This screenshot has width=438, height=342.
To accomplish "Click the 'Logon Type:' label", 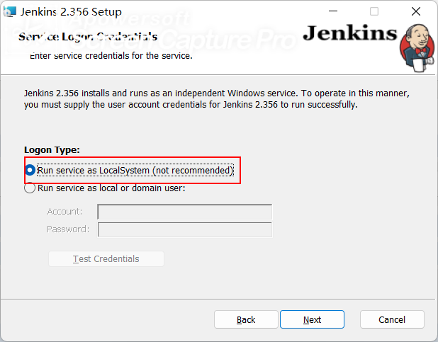I will click(x=52, y=150).
